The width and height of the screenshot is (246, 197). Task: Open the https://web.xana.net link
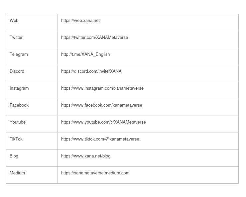(80, 21)
